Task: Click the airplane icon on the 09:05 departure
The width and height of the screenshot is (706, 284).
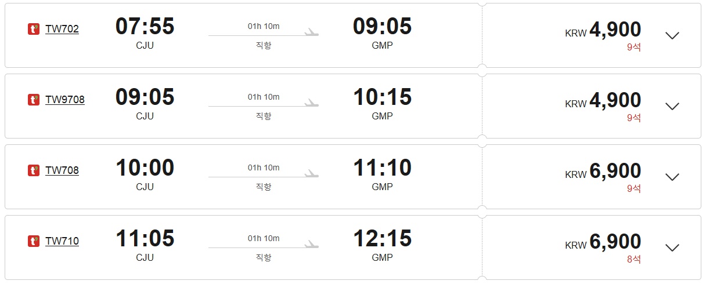Action: [x=312, y=103]
